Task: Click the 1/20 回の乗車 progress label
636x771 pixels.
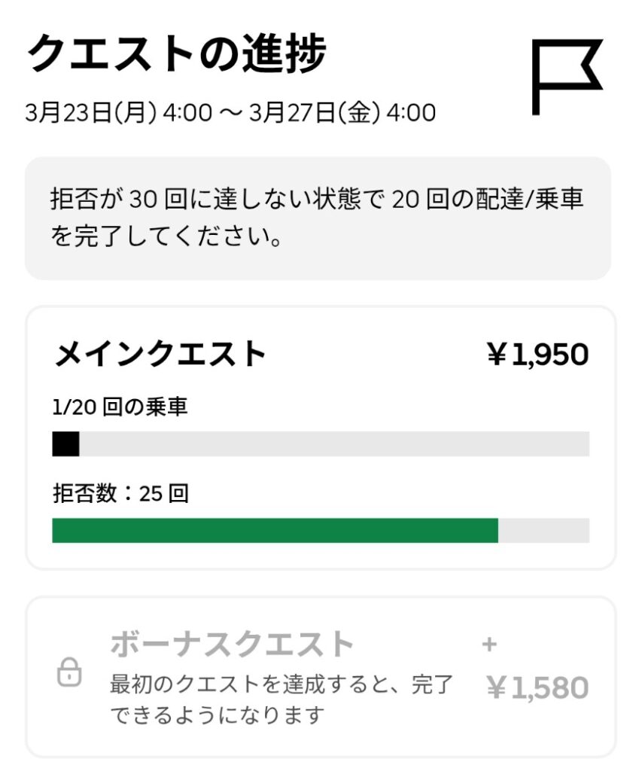Action: point(120,407)
